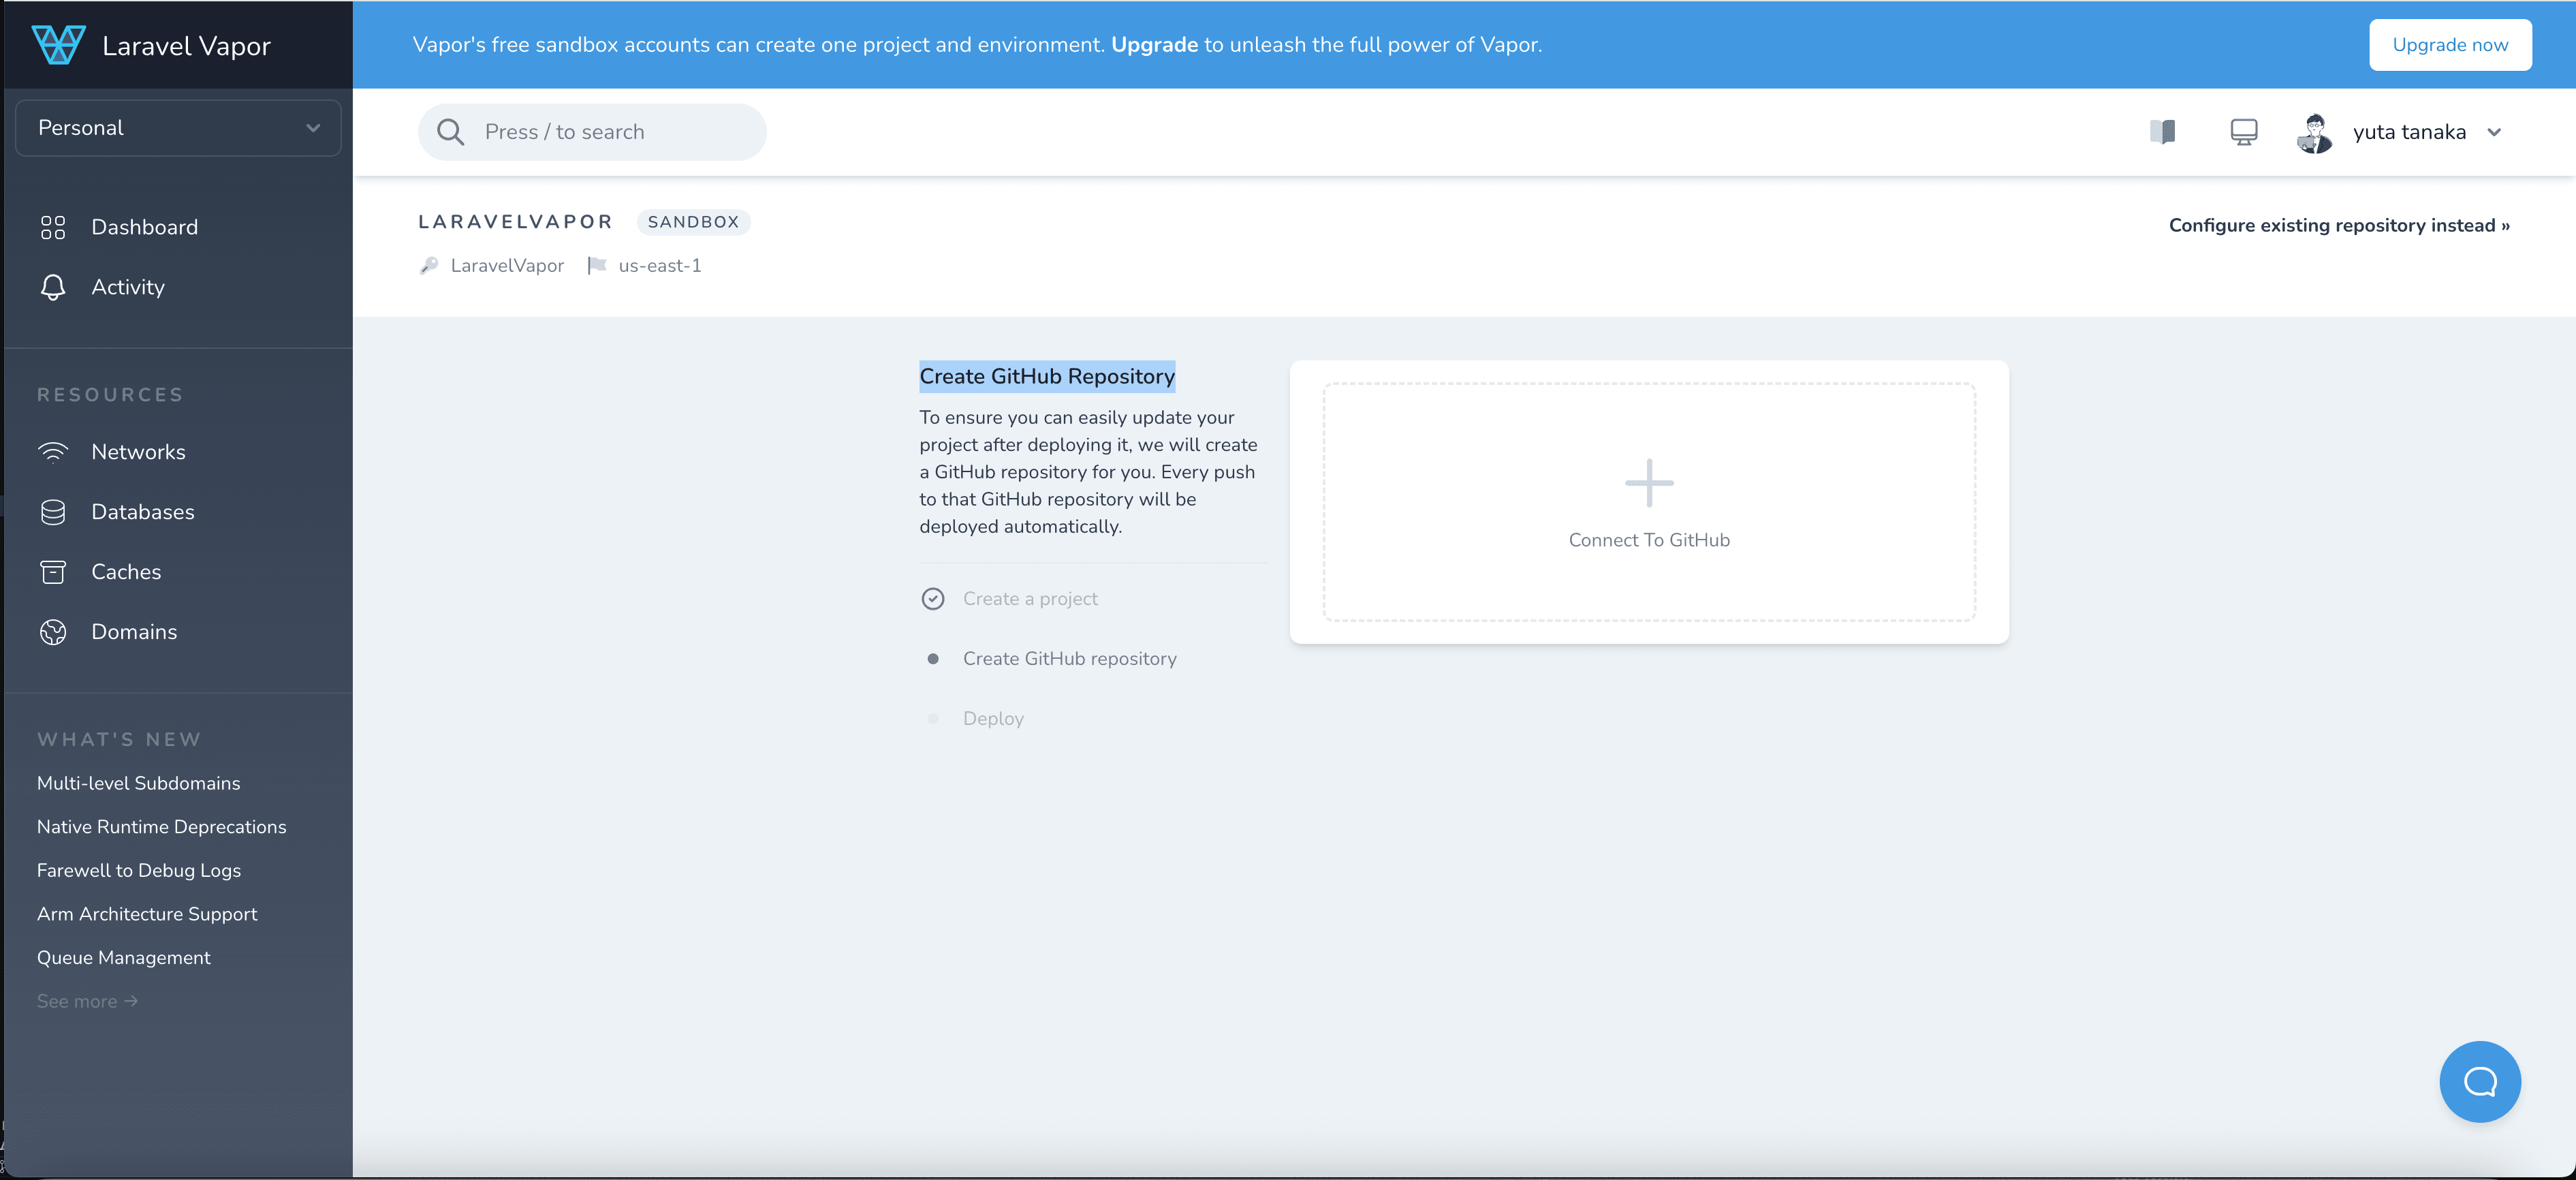
Task: Click the Networks wifi icon
Action: (53, 452)
